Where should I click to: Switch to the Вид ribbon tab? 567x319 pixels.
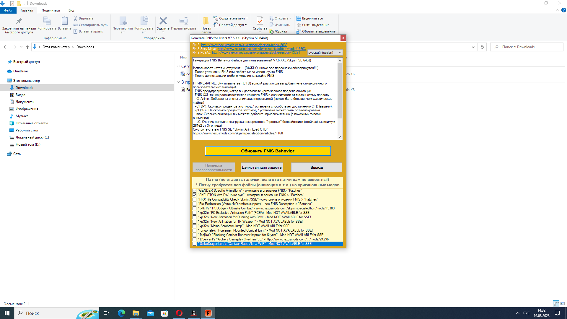pos(71,10)
